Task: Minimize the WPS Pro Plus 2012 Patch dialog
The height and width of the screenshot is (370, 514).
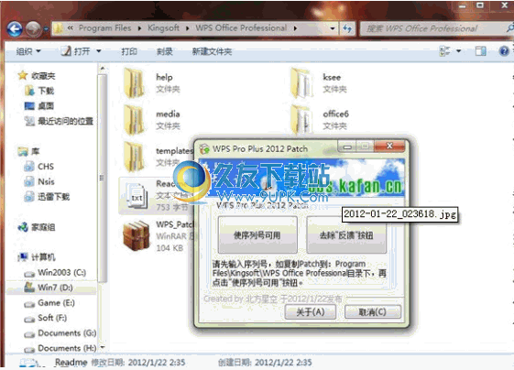Action: click(x=347, y=147)
